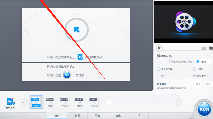Play the preview video
The width and height of the screenshot is (213, 119).
(x=159, y=48)
